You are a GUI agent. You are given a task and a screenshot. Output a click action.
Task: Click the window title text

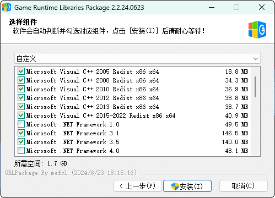(79, 8)
